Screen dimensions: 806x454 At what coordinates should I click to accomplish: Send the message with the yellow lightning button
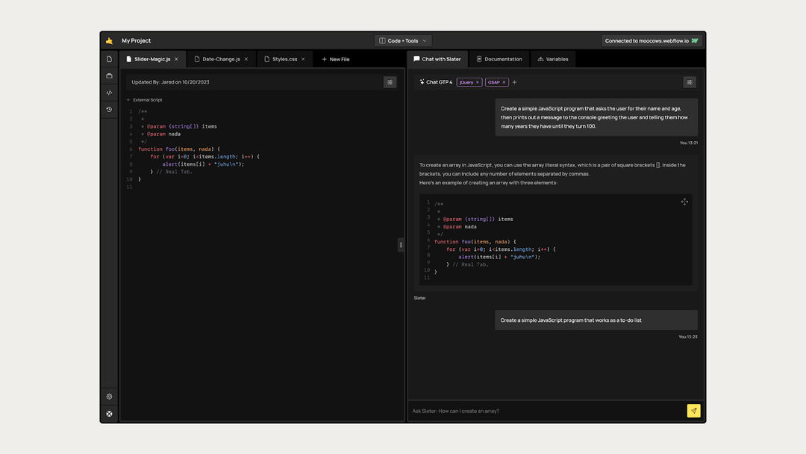click(x=693, y=410)
